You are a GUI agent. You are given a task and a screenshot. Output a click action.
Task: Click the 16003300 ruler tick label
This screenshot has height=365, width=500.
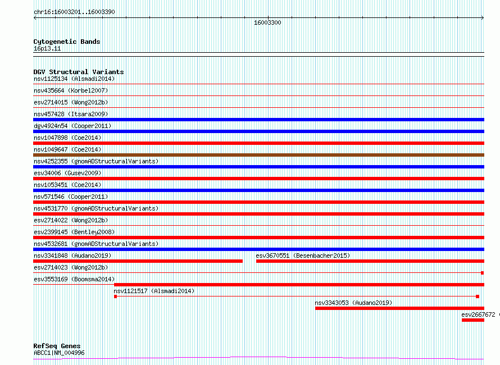(267, 22)
